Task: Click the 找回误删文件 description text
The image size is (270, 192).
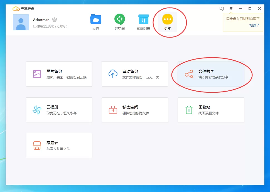Action: tap(208, 113)
